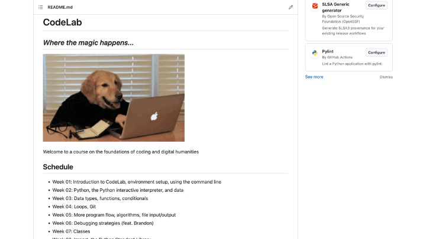Select the SLSA Generic generator title

[x=335, y=7]
